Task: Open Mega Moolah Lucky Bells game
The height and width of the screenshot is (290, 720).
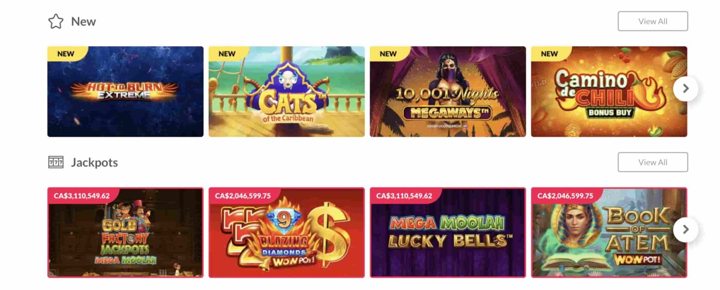Action: coord(448,232)
